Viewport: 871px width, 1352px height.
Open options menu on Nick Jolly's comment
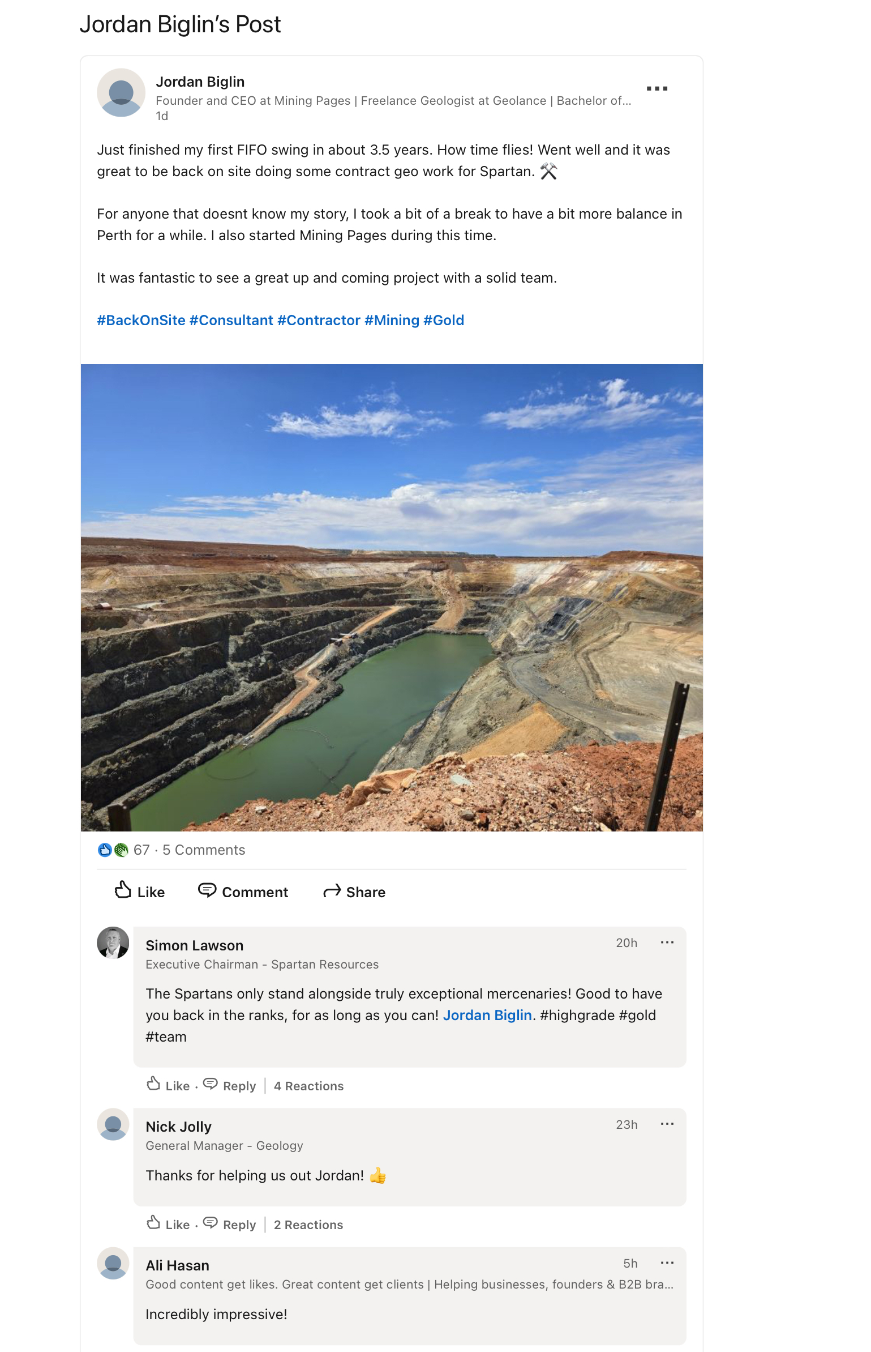click(667, 1124)
